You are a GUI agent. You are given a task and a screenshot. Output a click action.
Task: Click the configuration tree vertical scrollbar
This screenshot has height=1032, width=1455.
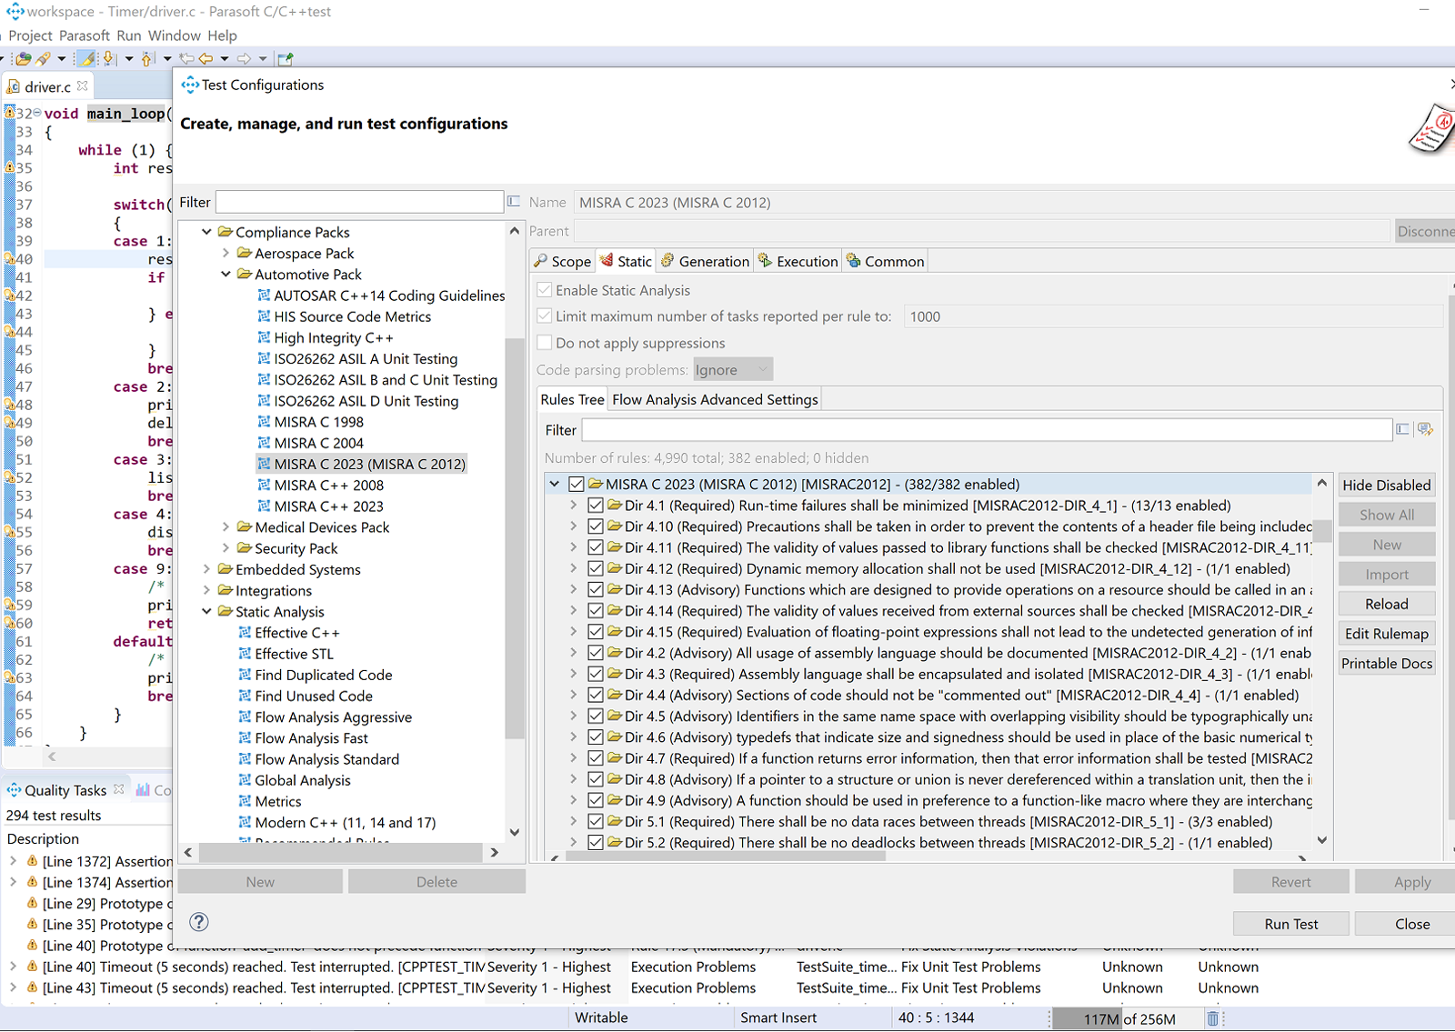click(x=515, y=536)
